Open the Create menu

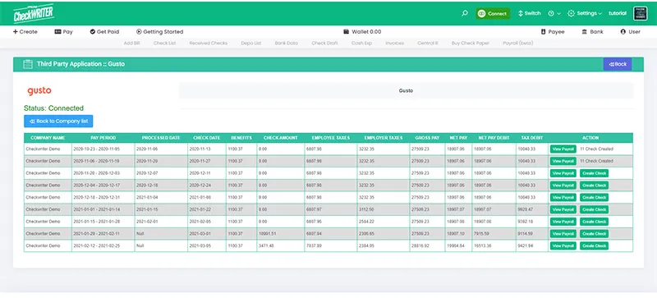coord(25,31)
